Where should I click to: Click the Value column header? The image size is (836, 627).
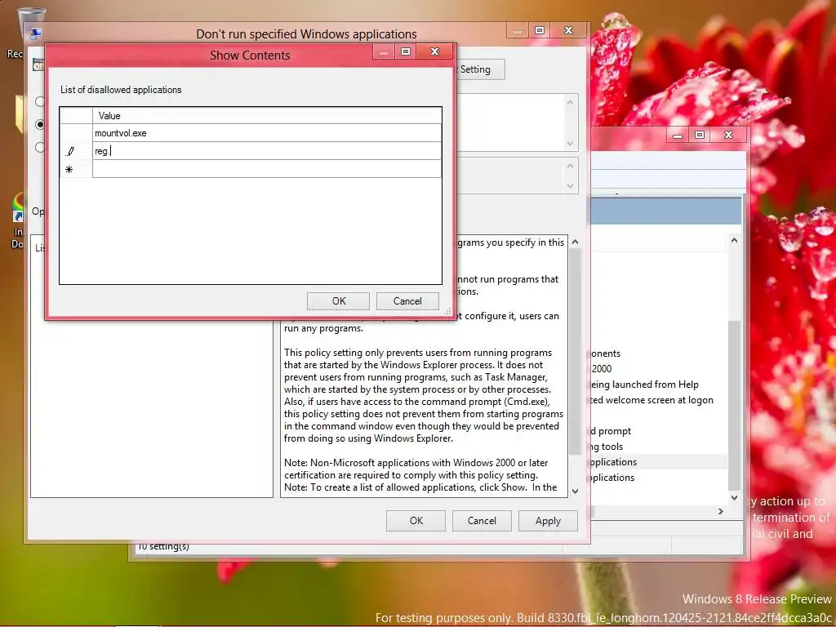pos(267,116)
